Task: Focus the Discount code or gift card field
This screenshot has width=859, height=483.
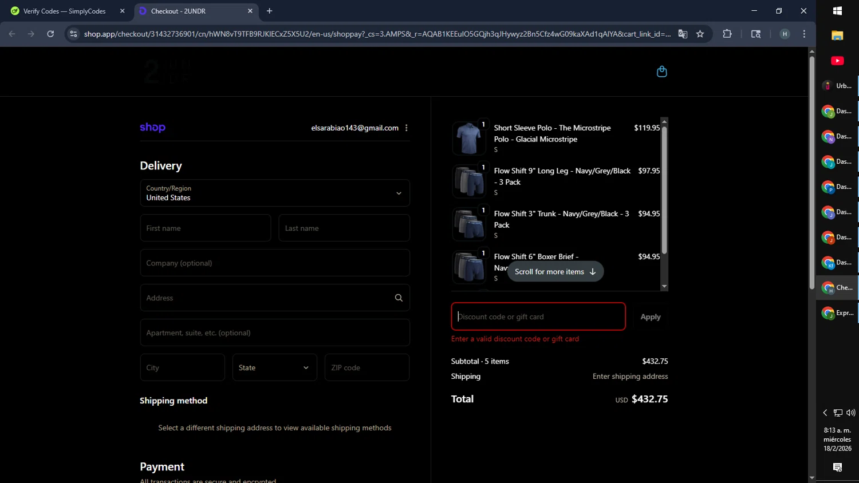Action: (x=538, y=316)
